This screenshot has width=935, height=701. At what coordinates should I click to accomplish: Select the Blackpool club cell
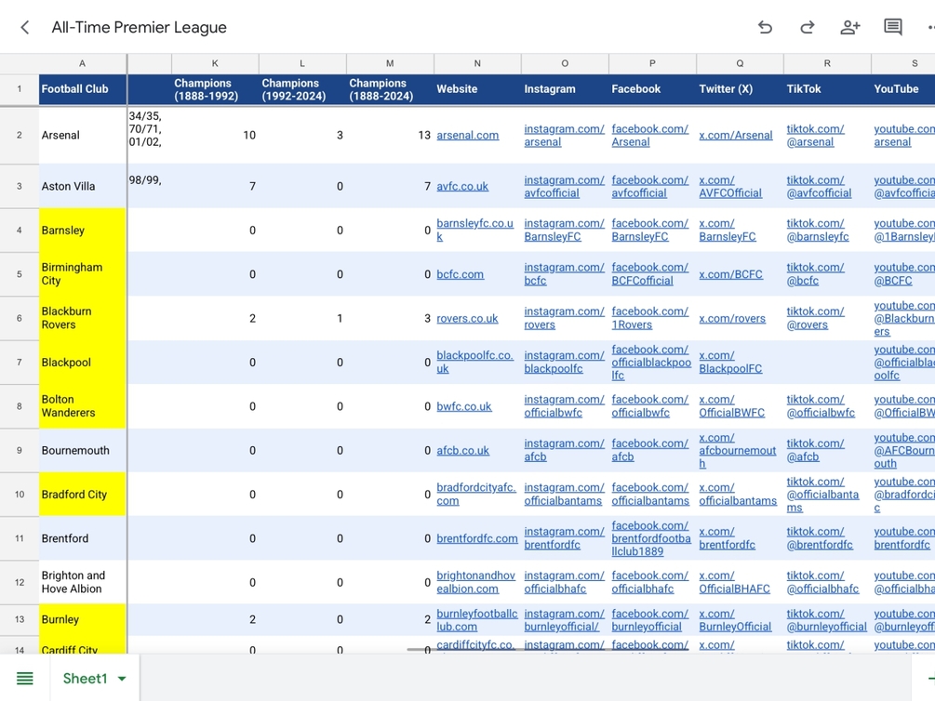coord(83,363)
